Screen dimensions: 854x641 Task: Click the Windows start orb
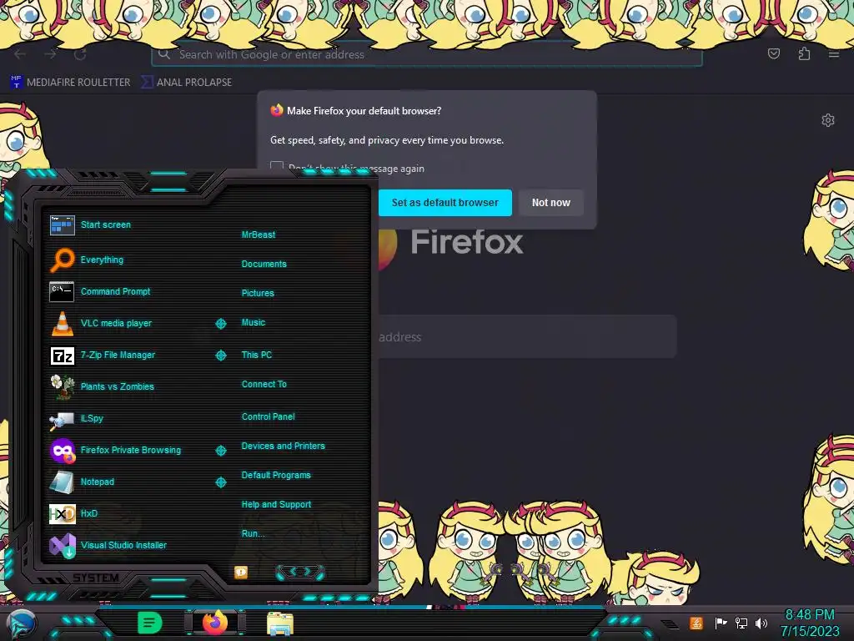click(x=20, y=624)
